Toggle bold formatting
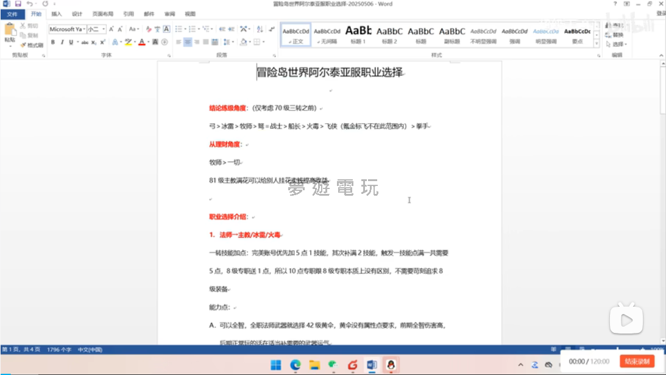Screen dimensions: 666x375 [53, 42]
